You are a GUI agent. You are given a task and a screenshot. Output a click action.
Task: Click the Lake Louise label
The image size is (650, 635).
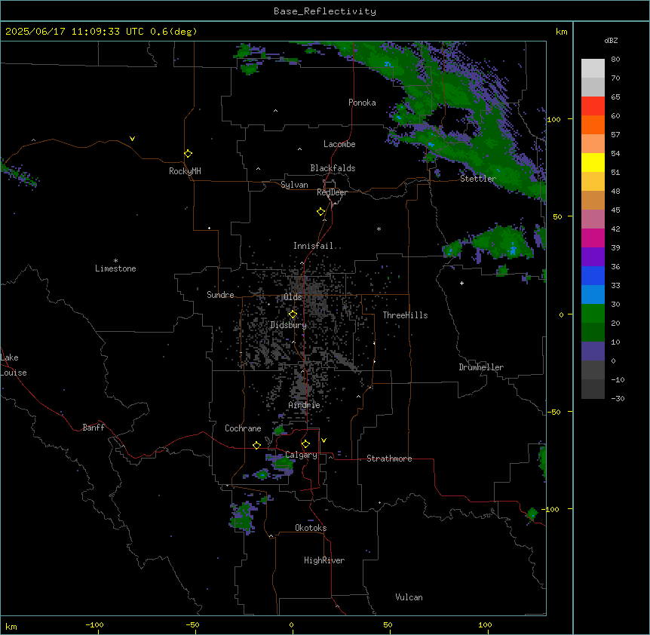(x=14, y=365)
